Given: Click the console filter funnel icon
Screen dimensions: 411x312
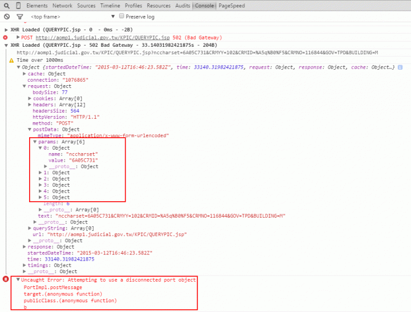Looking at the screenshot, I should tap(19, 17).
